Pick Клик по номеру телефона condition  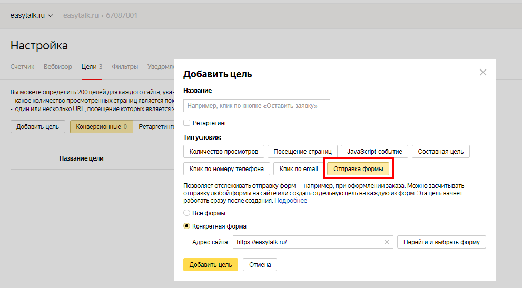coord(226,169)
